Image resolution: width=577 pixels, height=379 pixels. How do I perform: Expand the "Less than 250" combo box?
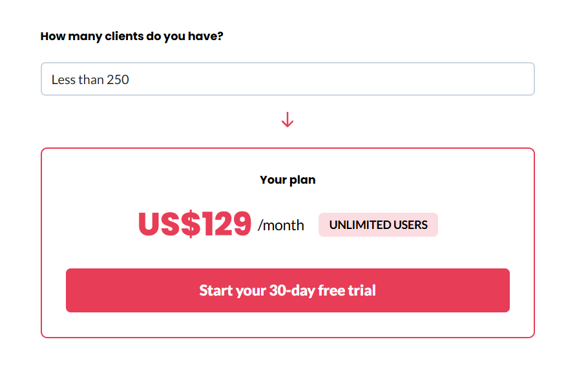pyautogui.click(x=288, y=79)
